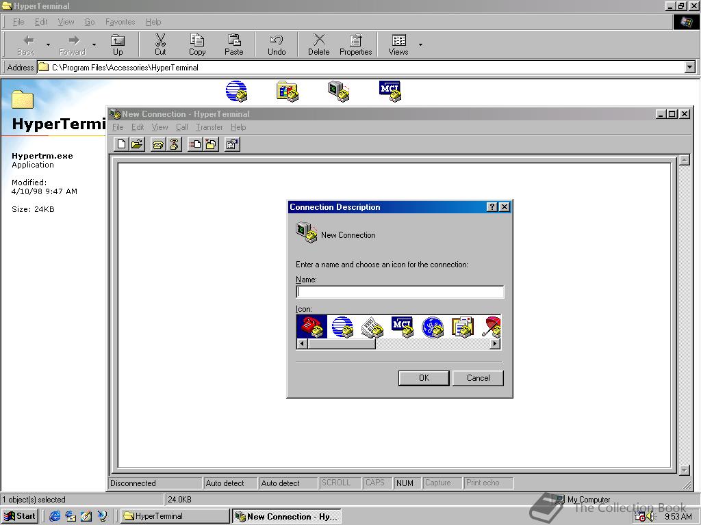701x525 pixels.
Task: Launch Outlook Express from Quick Launch
Action: point(71,516)
